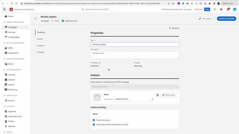
Task: Click the Identities icon in sidebar
Action: 6,126
